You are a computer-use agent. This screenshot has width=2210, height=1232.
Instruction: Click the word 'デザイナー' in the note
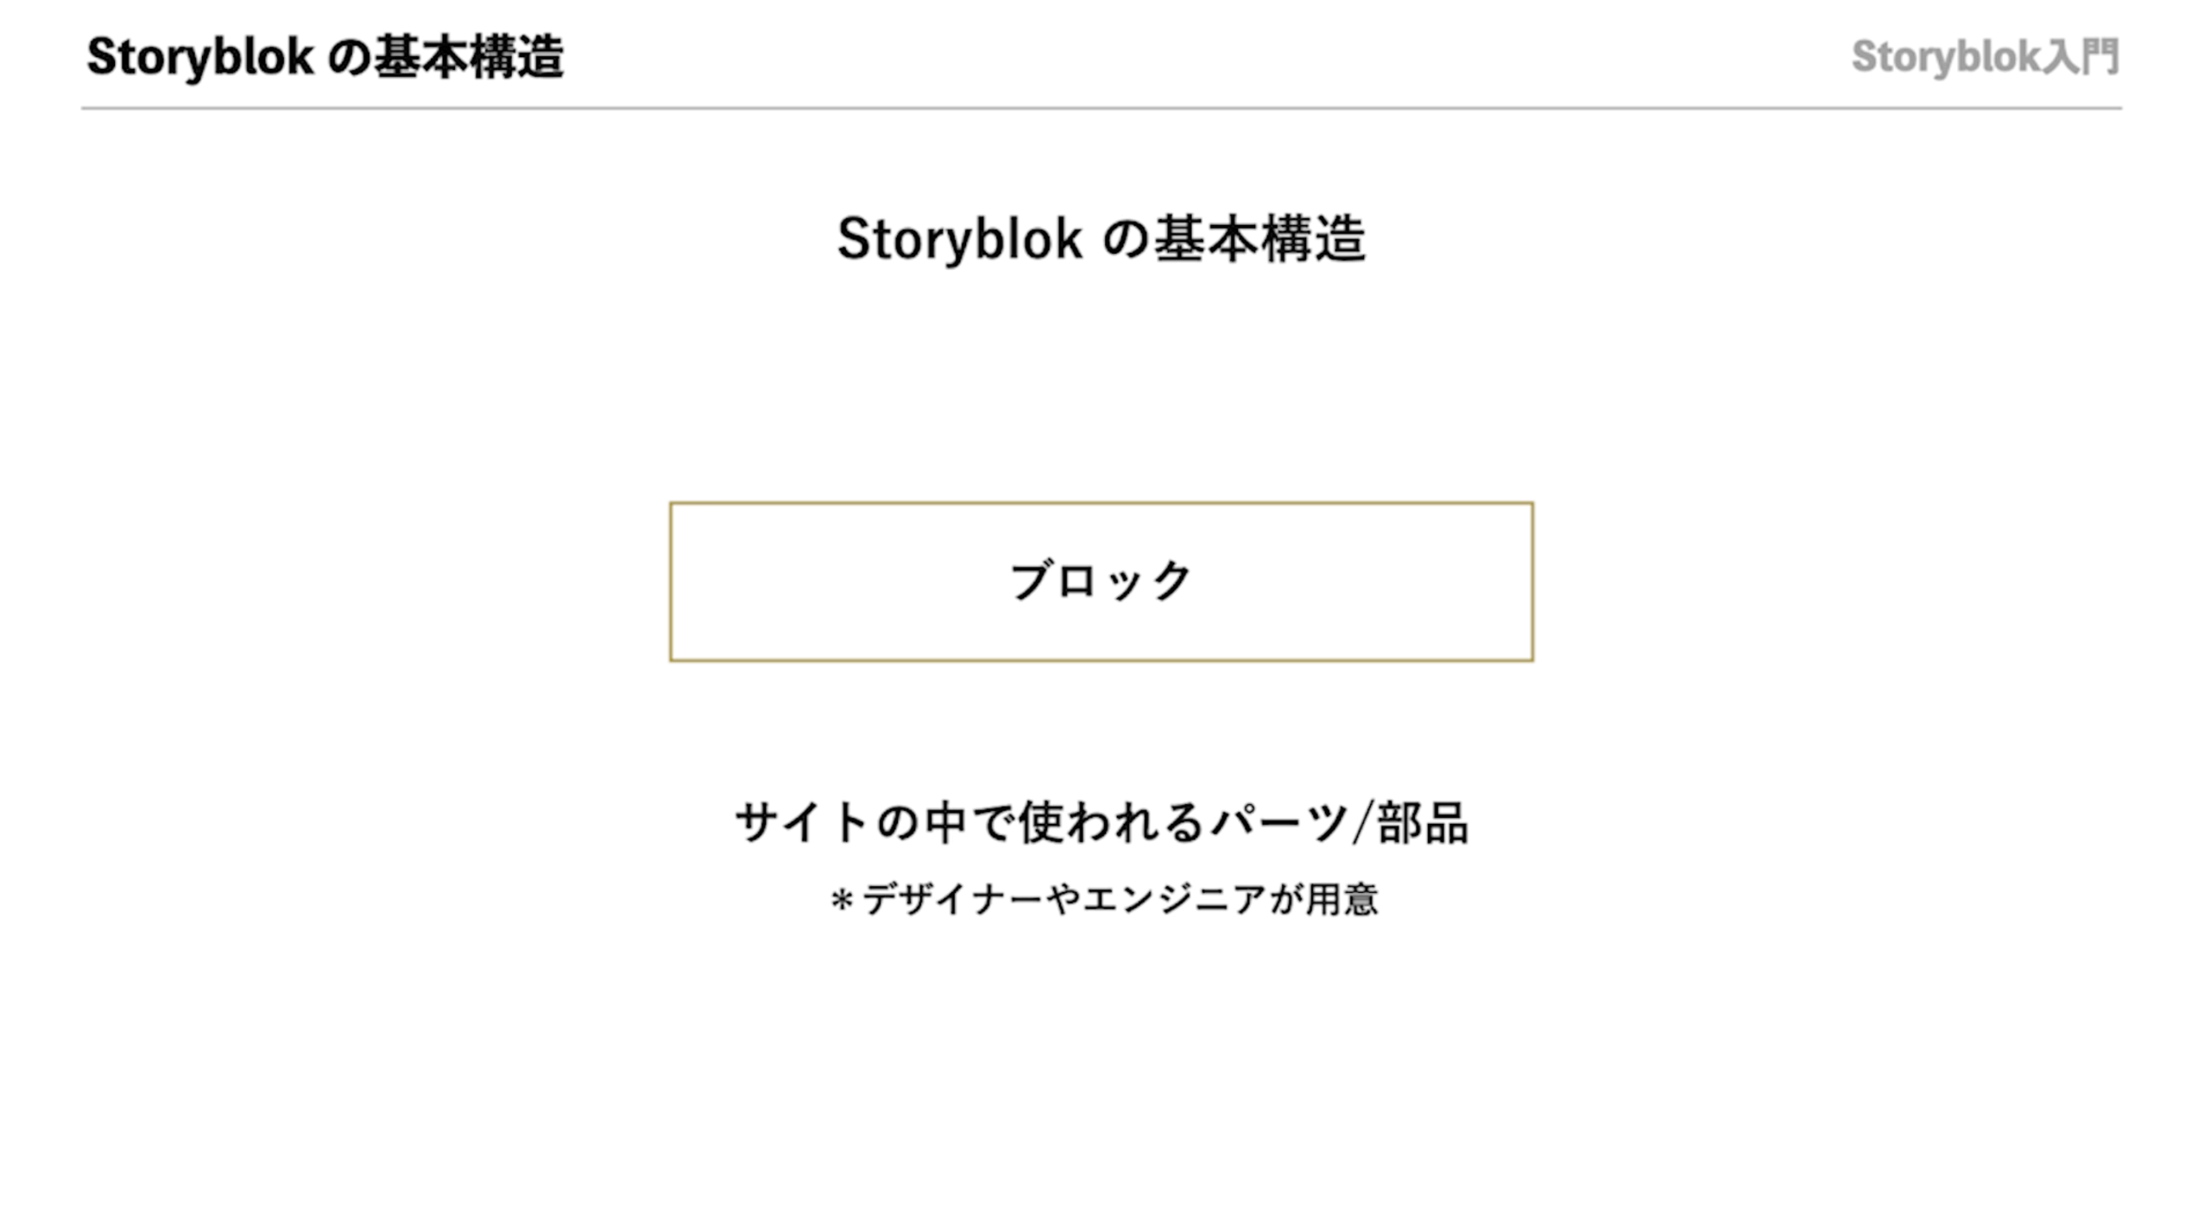952,899
